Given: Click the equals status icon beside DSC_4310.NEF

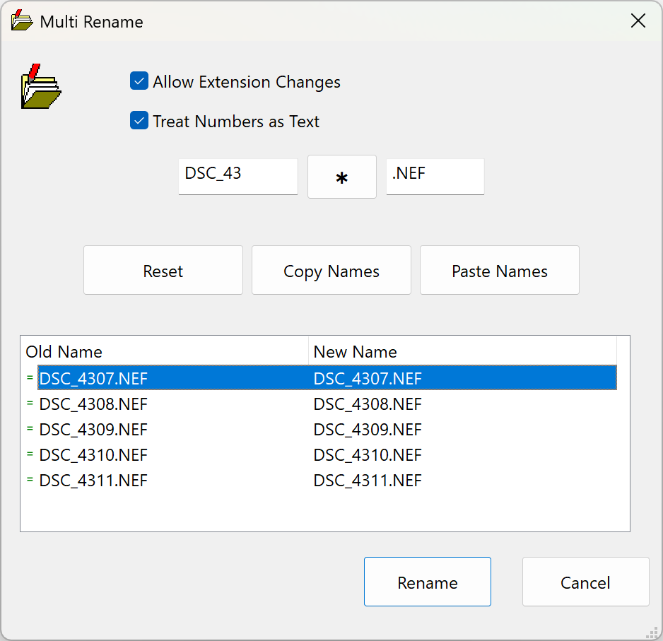Looking at the screenshot, I should point(29,454).
